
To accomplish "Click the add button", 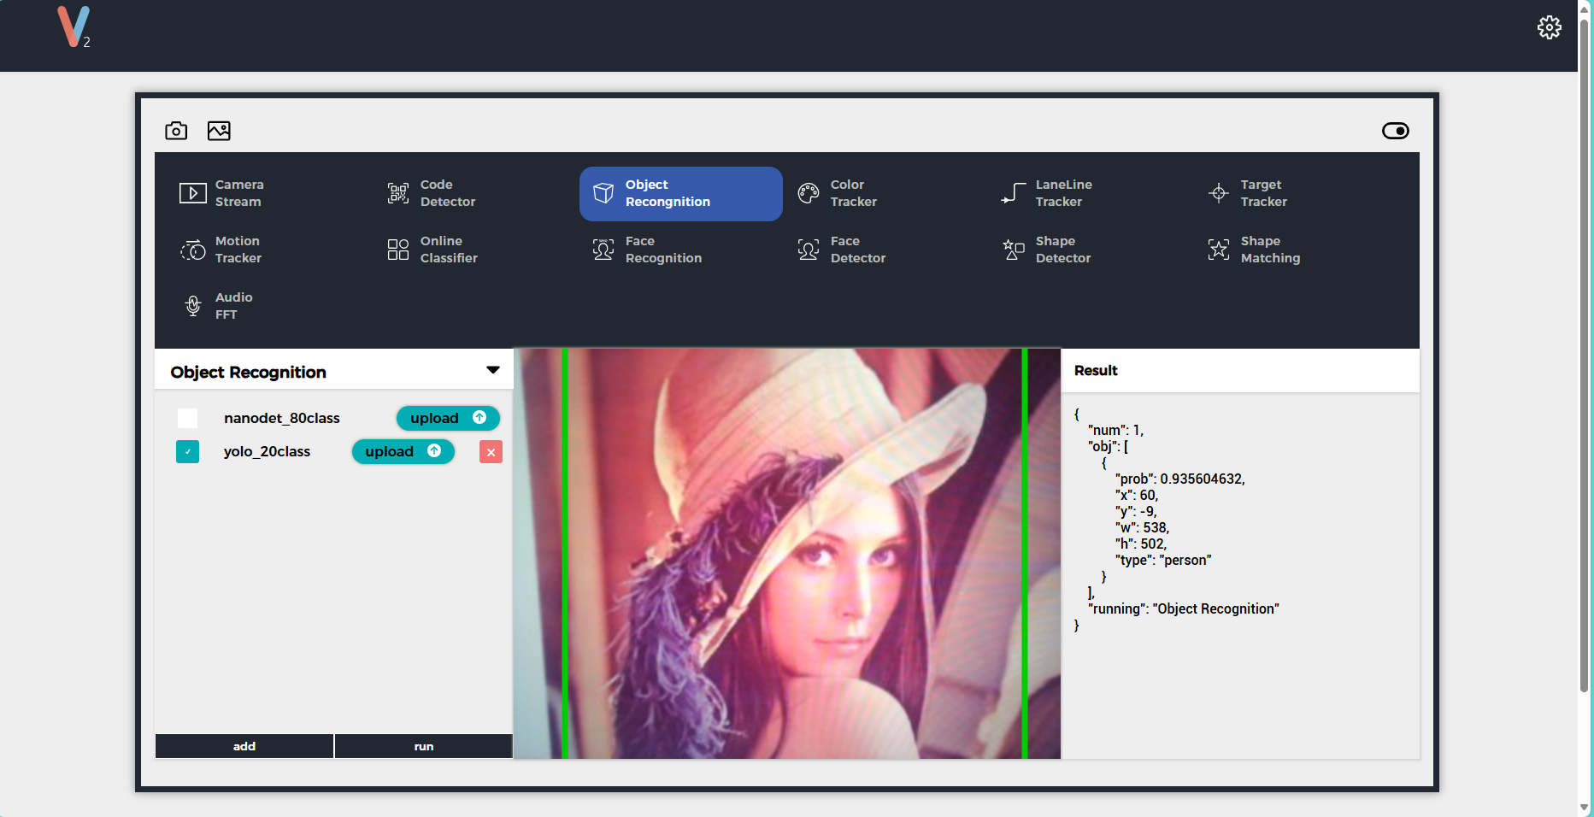I will tap(244, 746).
